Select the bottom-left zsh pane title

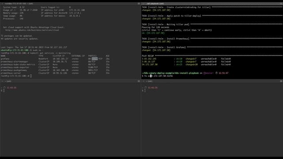click(8, 81)
